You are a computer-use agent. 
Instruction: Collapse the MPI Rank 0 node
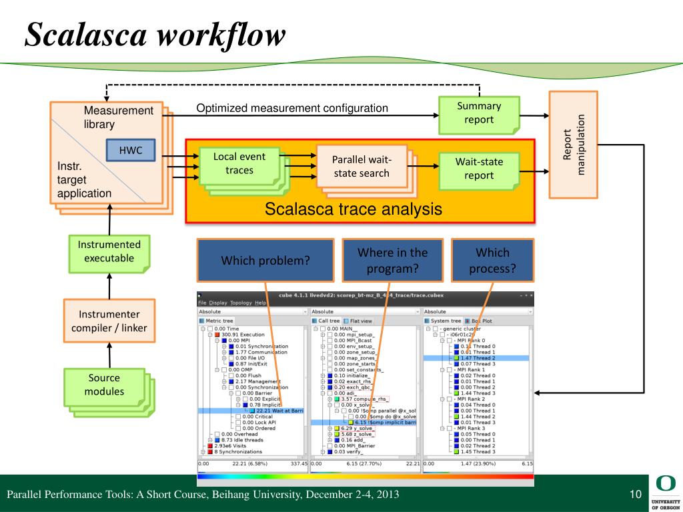(442, 341)
